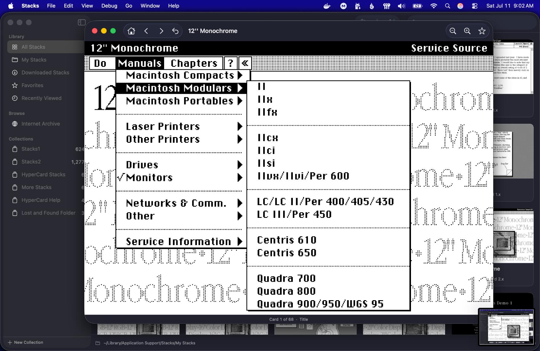Expand the Service Information submenu
The image size is (540, 351).
click(x=181, y=241)
